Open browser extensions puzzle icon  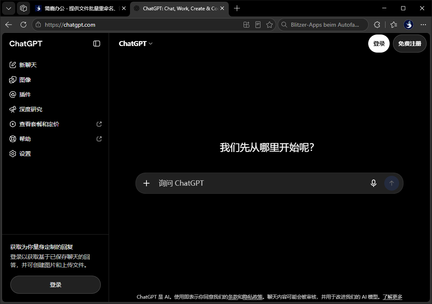(x=377, y=25)
